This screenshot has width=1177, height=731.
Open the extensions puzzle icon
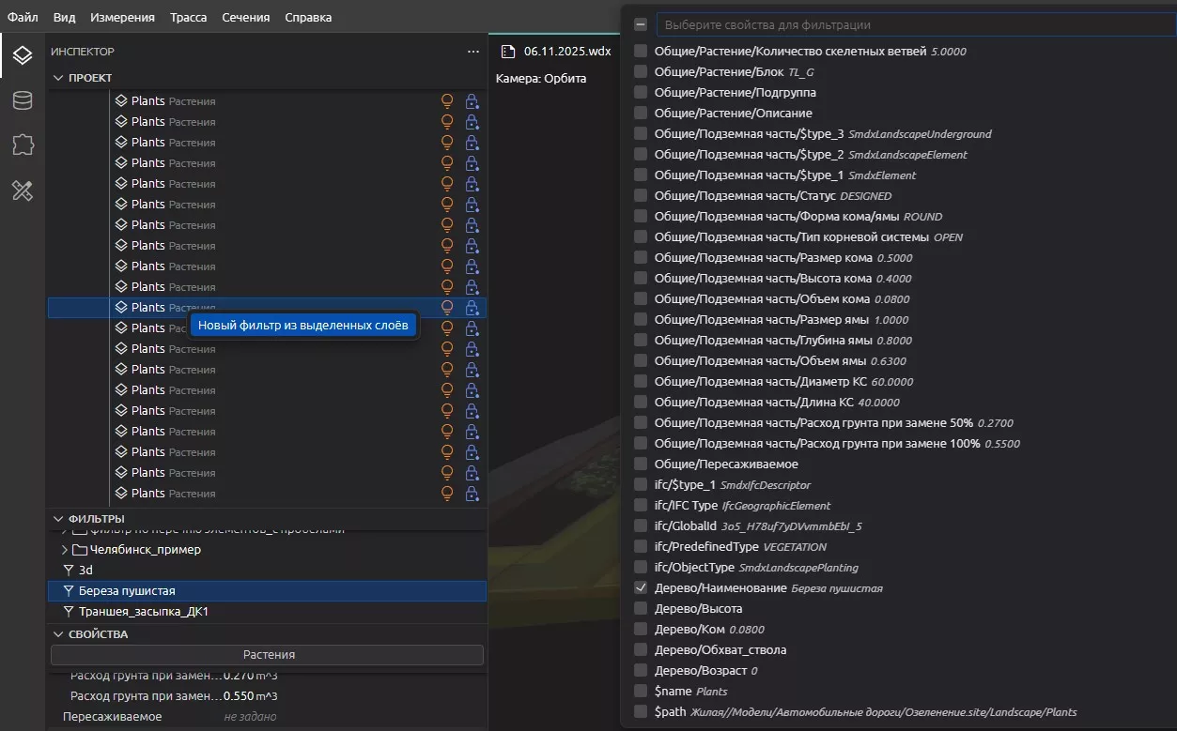tap(23, 145)
